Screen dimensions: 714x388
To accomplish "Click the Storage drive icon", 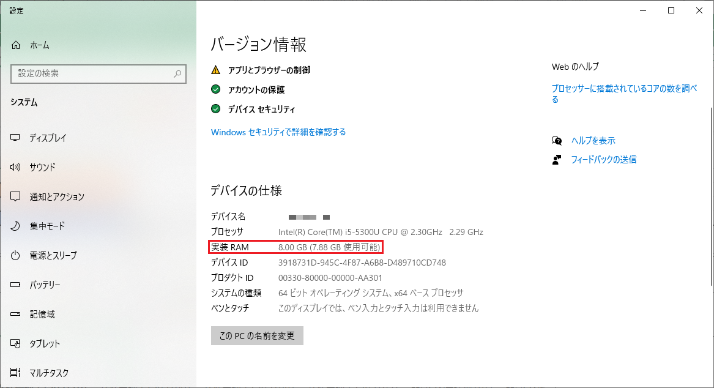I will pos(16,315).
